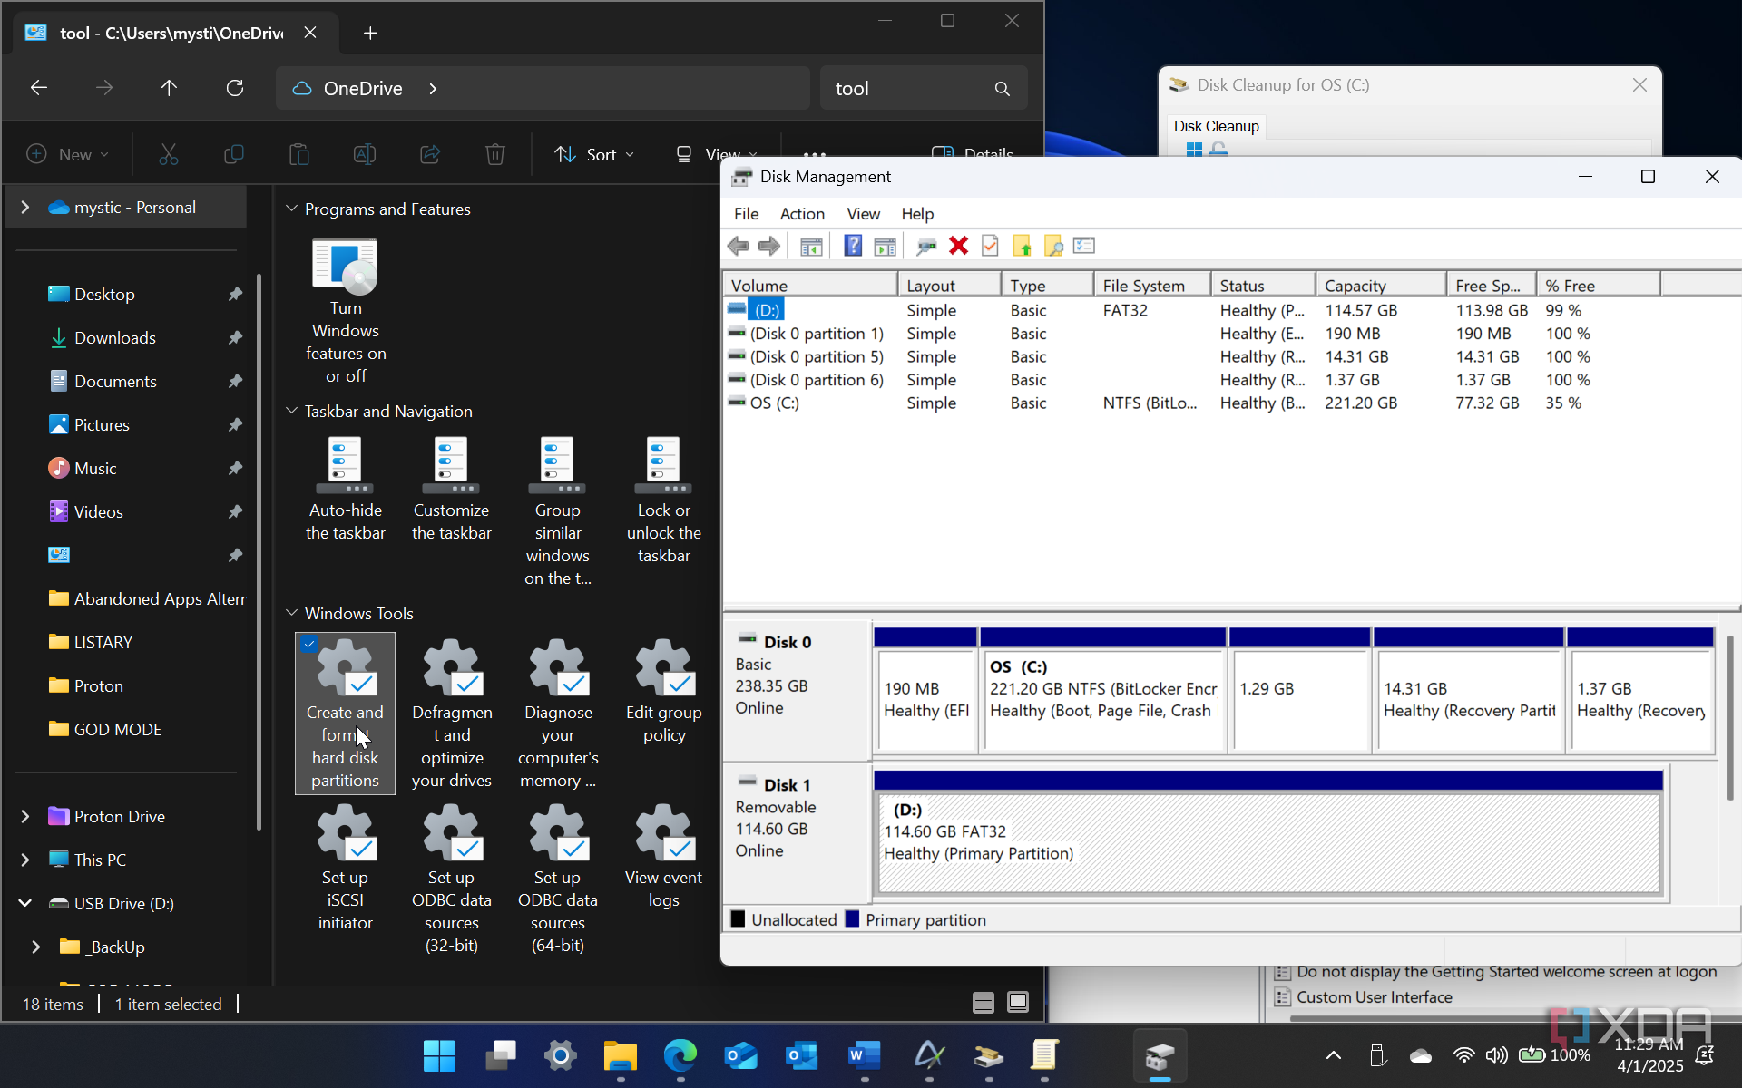Open Turn Windows features on or off
The image size is (1742, 1088).
click(346, 312)
